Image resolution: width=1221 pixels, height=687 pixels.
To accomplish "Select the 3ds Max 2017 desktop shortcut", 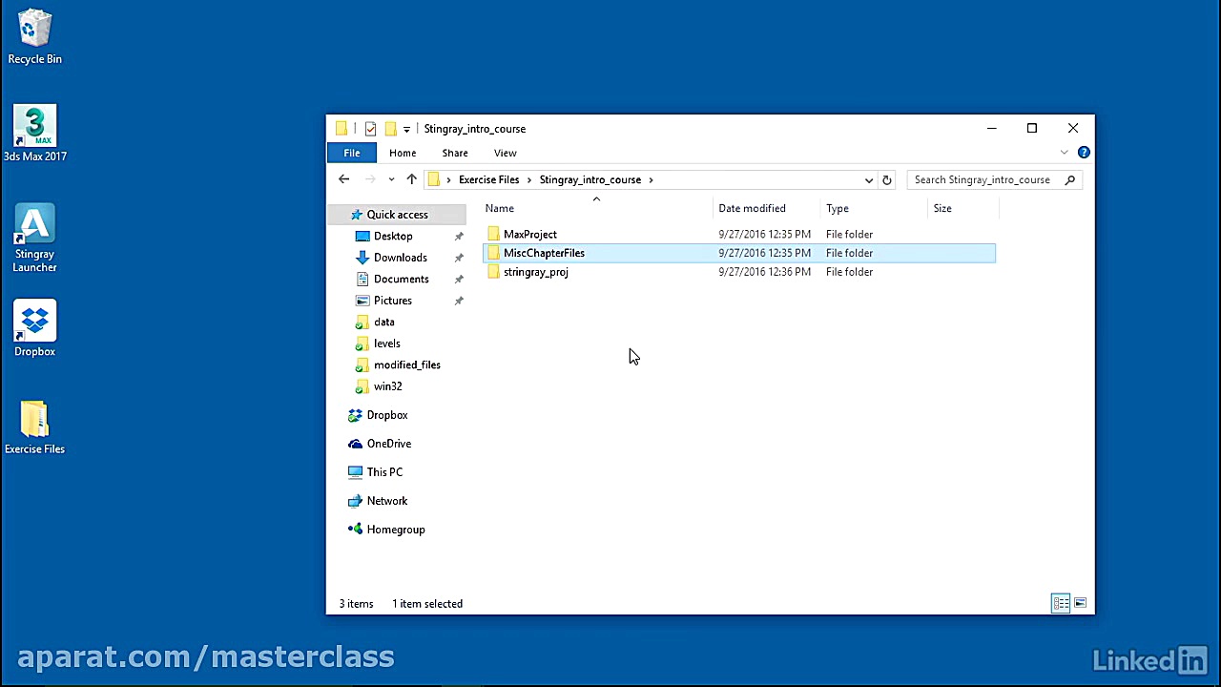I will (34, 133).
